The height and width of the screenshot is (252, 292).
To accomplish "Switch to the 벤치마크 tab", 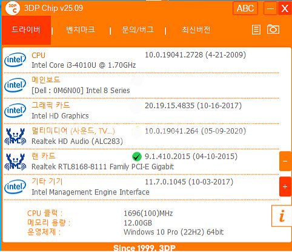I will pyautogui.click(x=81, y=30).
